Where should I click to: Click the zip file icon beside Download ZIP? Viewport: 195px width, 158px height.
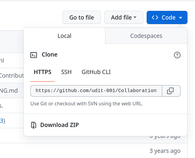(33, 125)
